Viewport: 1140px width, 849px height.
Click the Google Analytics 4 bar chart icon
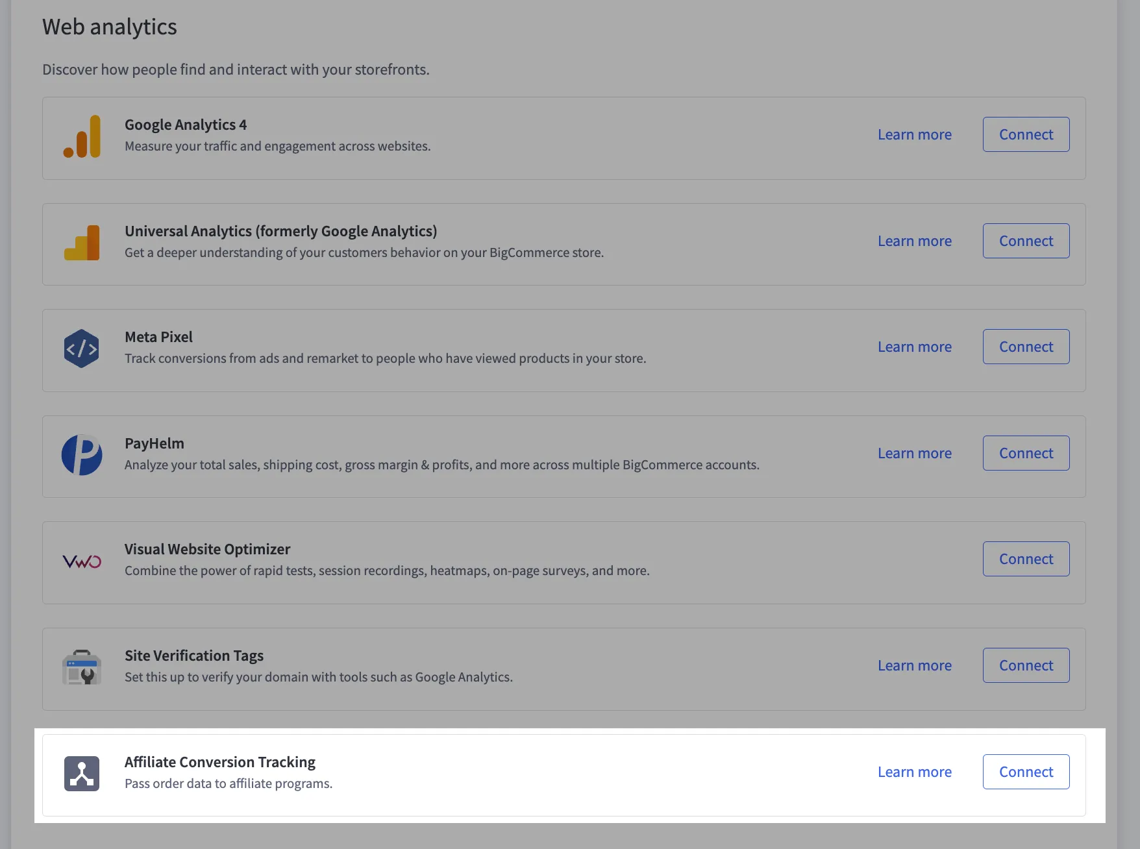(82, 136)
